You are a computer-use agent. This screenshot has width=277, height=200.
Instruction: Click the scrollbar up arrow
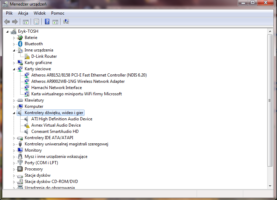270,31
